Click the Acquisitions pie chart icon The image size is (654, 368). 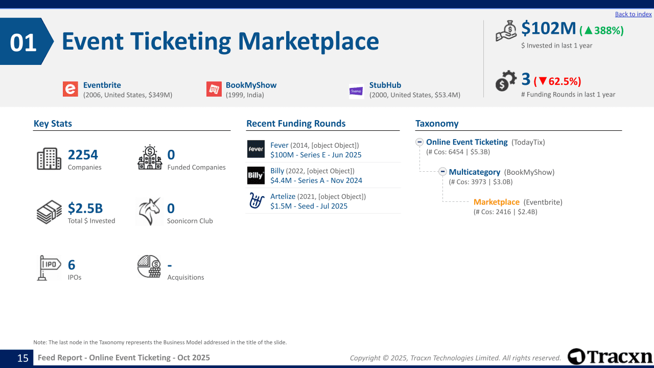[x=149, y=266]
